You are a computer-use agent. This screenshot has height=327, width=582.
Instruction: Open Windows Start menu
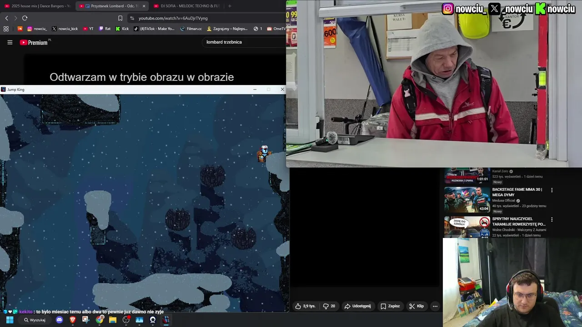10,320
